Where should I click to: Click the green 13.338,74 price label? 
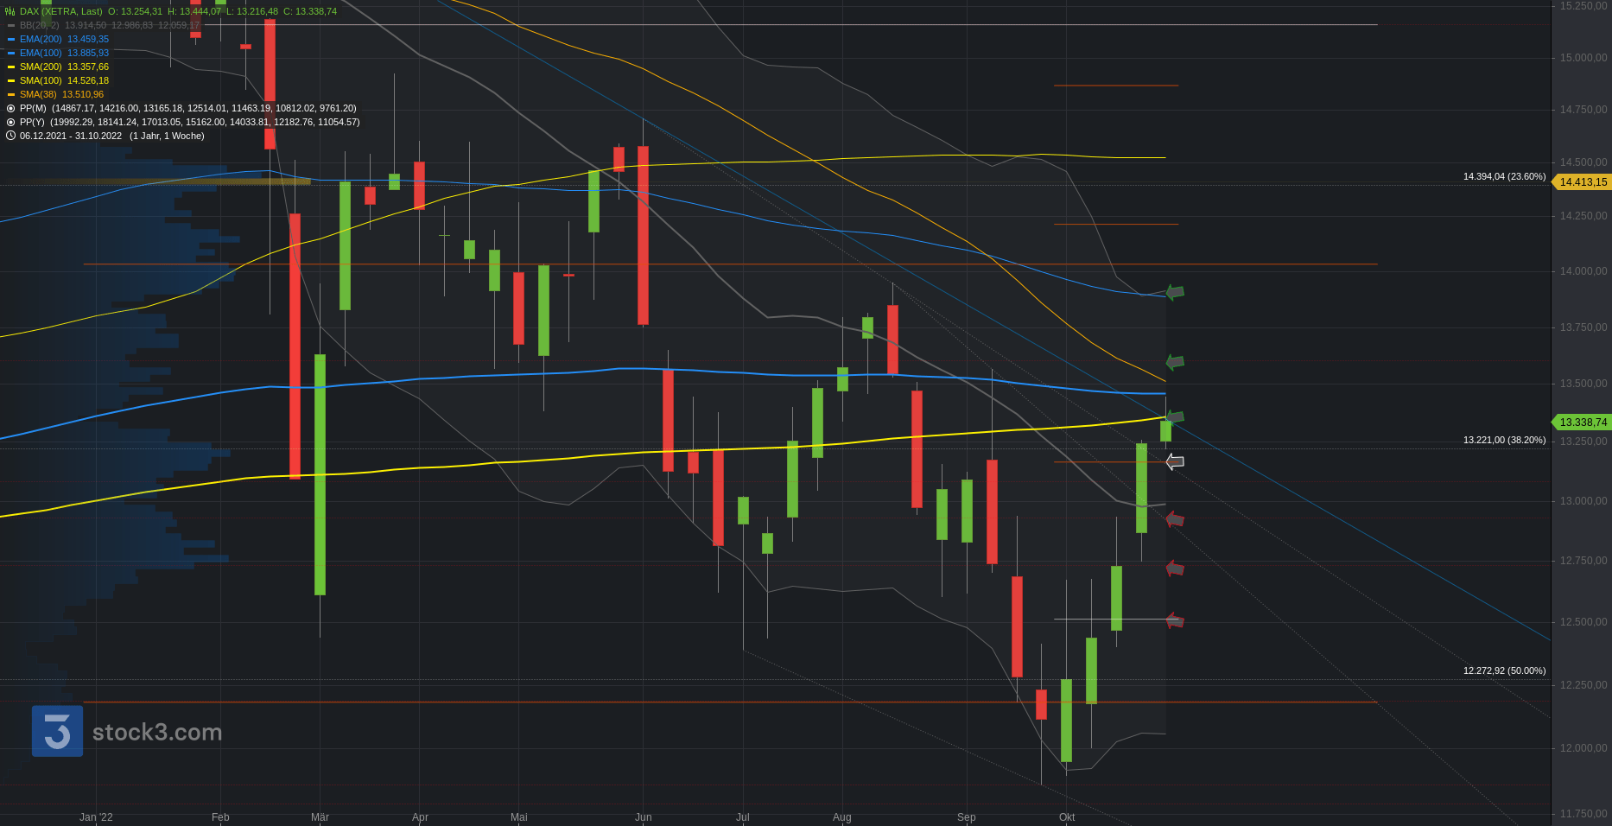click(1583, 423)
